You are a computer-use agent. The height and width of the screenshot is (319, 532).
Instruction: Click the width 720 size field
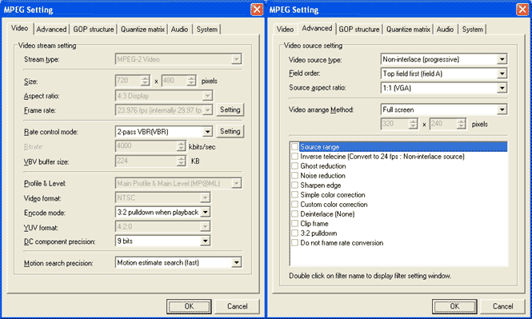[x=128, y=81]
